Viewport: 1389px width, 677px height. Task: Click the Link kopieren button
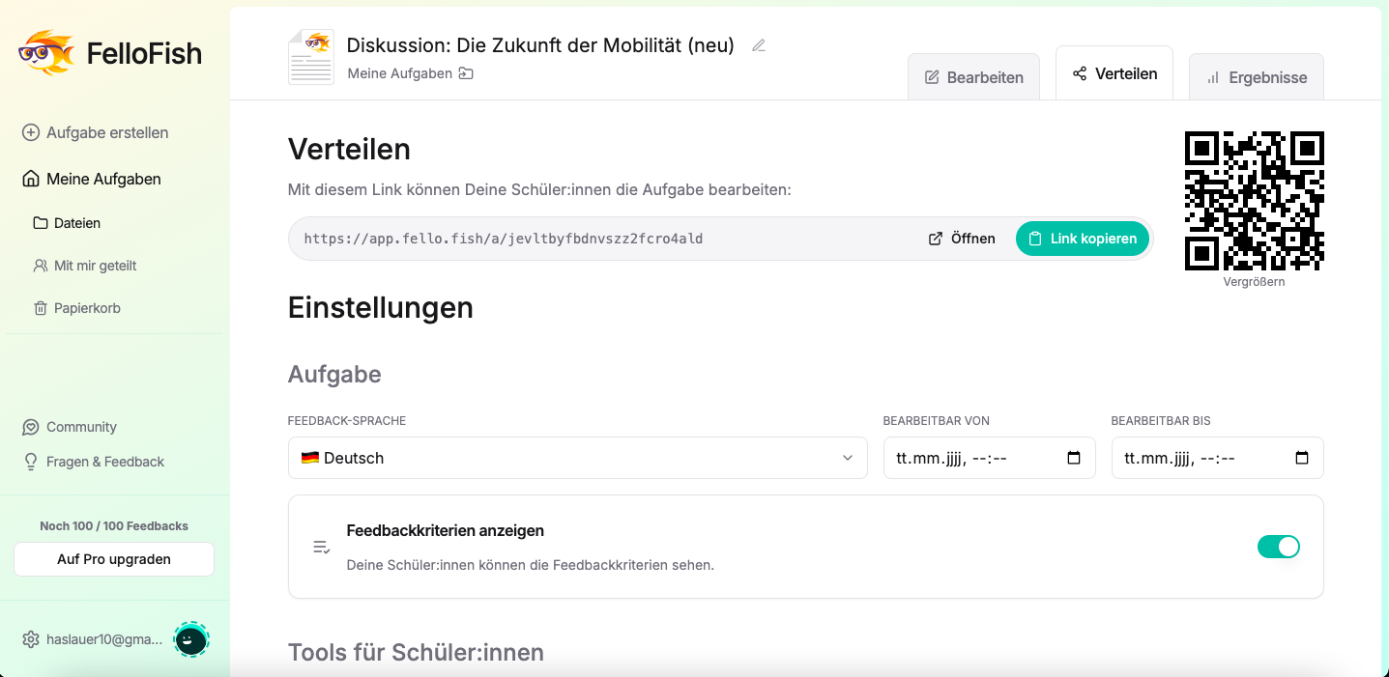(x=1082, y=238)
